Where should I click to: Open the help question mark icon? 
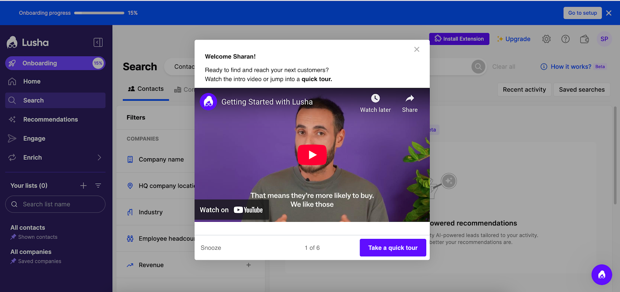565,39
